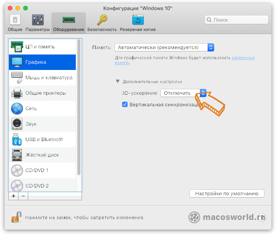Remove device with minus button
Image resolution: width=276 pixels, height=235 pixels.
(23, 196)
